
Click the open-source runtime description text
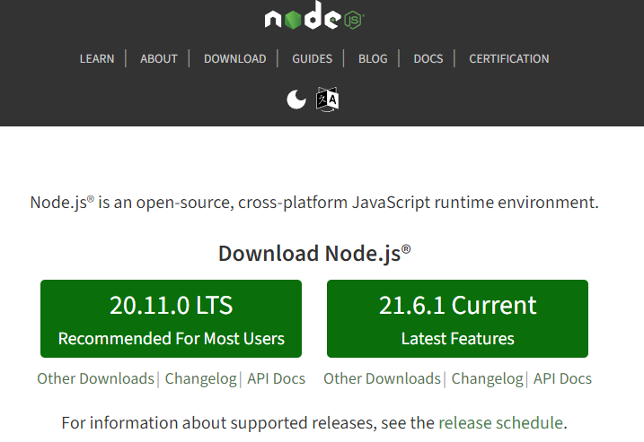point(314,203)
